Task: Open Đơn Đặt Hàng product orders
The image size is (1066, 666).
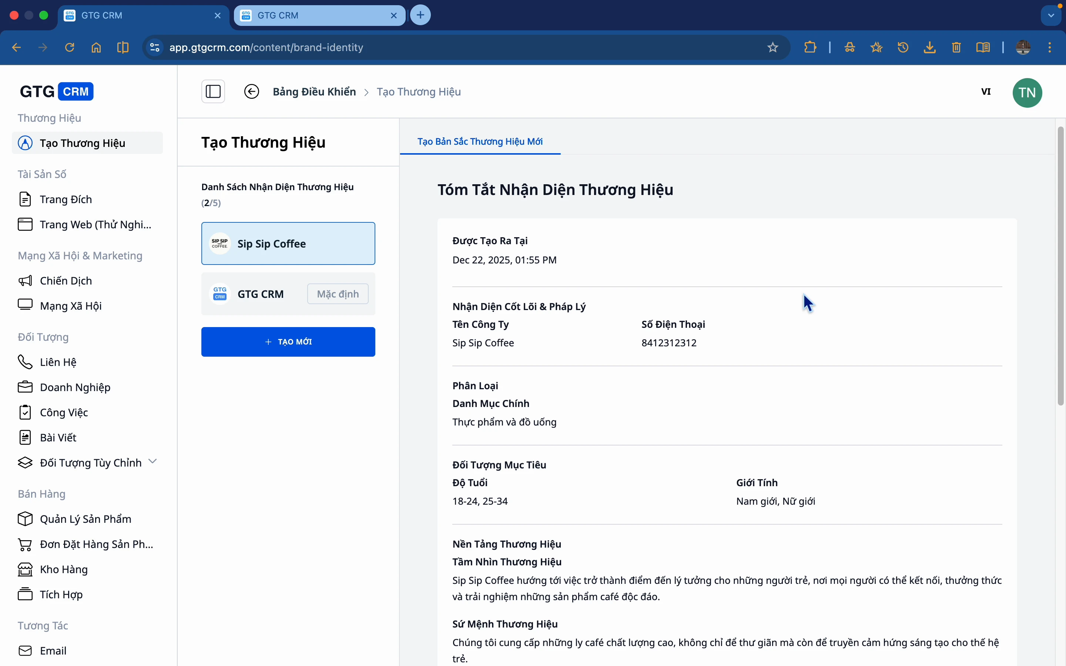Action: click(96, 544)
